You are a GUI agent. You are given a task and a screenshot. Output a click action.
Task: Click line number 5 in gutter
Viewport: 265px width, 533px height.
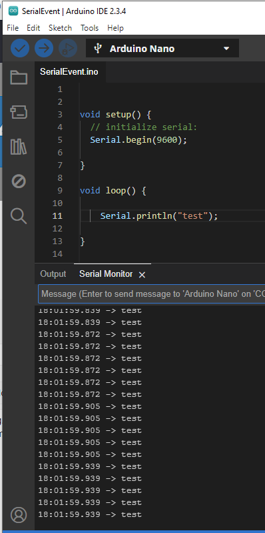(x=60, y=139)
